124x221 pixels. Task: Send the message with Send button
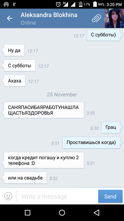(x=110, y=196)
